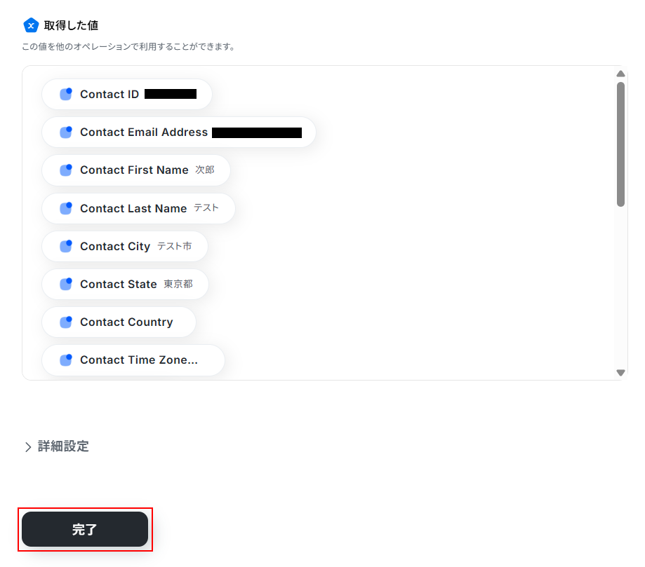Click the この値を他のオペレーション description text
This screenshot has width=645, height=567.
[x=128, y=46]
